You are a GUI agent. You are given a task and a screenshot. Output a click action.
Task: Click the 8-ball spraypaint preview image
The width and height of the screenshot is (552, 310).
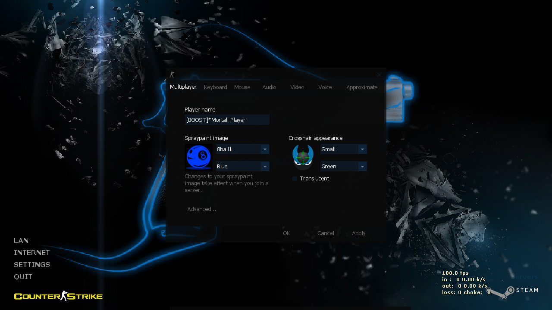199,157
